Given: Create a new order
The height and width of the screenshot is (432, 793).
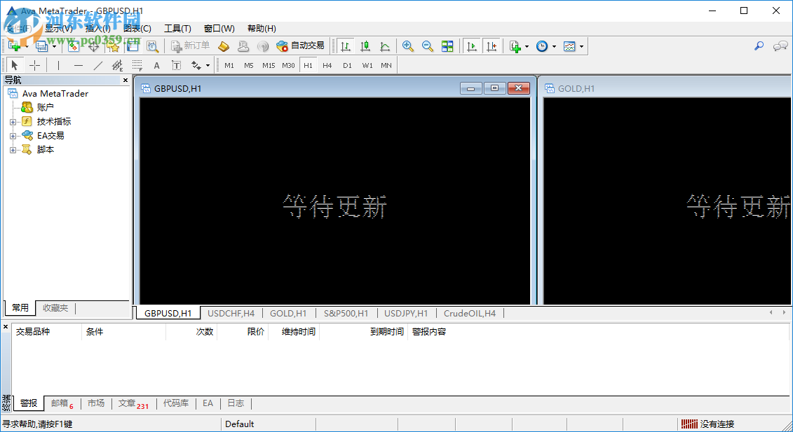Looking at the screenshot, I should click(188, 46).
